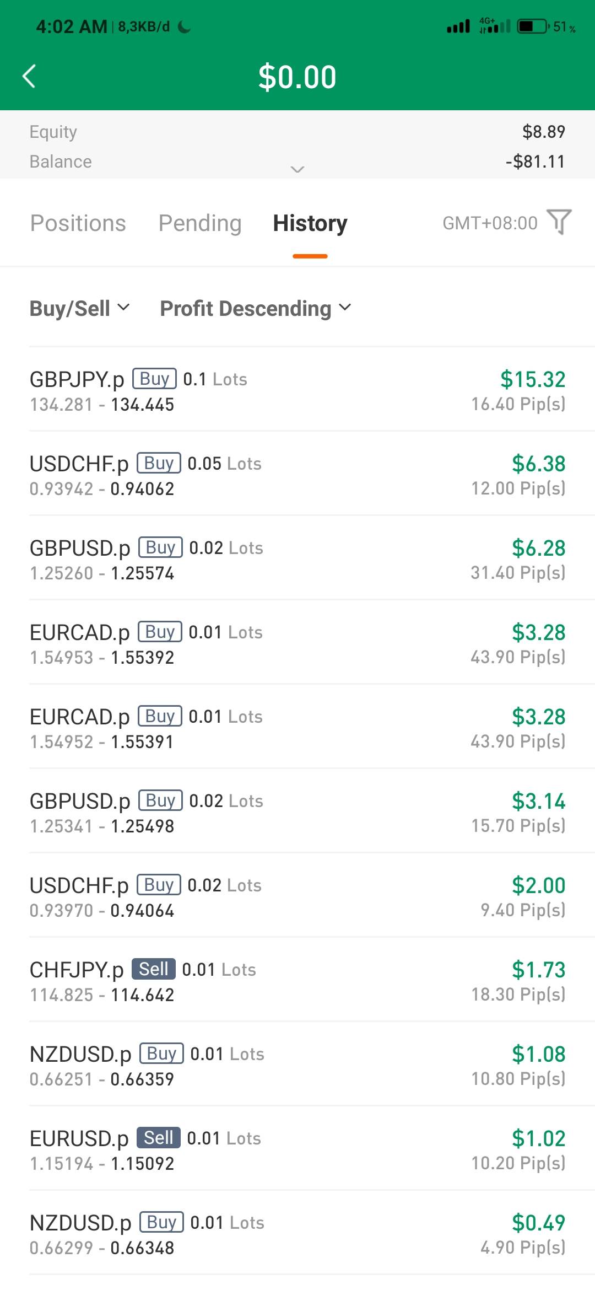Open the GBPUSD.p $3.14 trade entry
The width and height of the screenshot is (595, 1290).
[297, 813]
